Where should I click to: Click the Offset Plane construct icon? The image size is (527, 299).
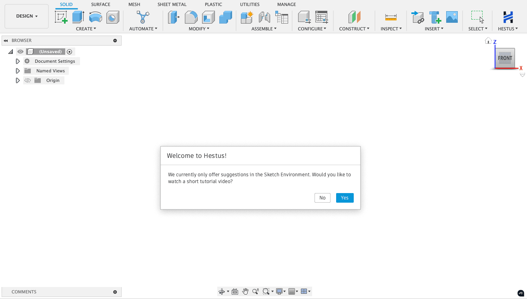click(x=354, y=17)
